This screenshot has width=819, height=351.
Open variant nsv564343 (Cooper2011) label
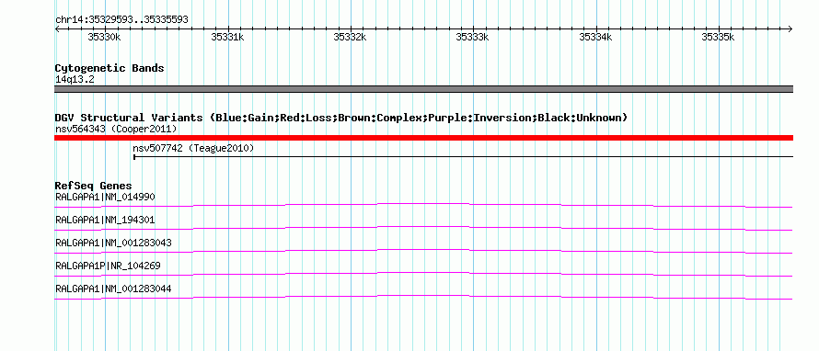point(116,129)
